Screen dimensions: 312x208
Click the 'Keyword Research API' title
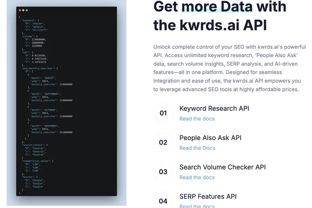click(x=214, y=108)
